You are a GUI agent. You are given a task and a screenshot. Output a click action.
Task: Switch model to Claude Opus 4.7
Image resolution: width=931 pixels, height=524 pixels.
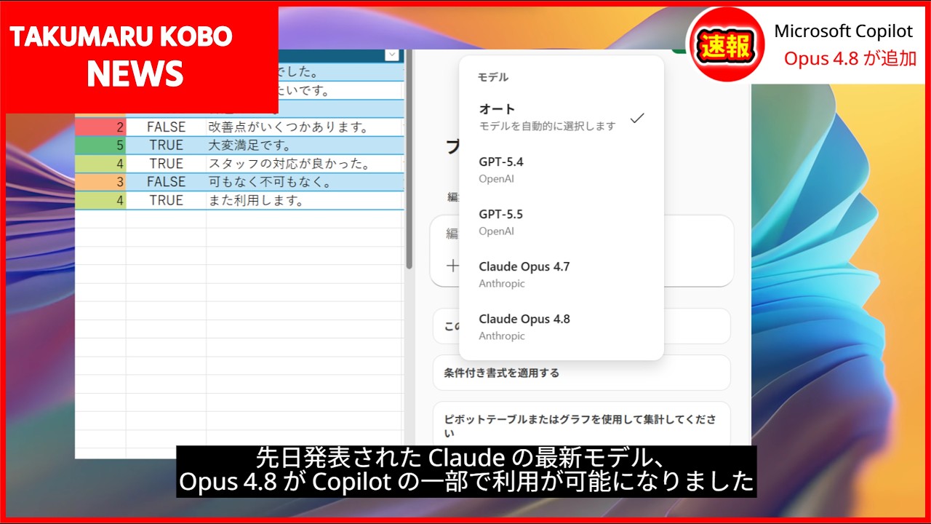point(562,274)
